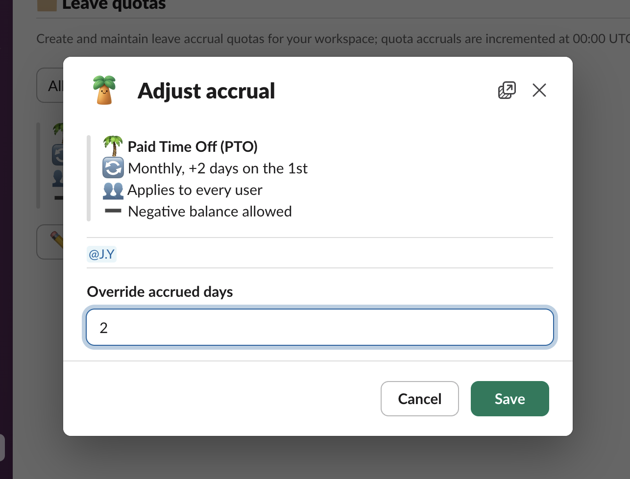The height and width of the screenshot is (479, 630).
Task: Close the Adjust accrual dialog
Action: click(539, 90)
